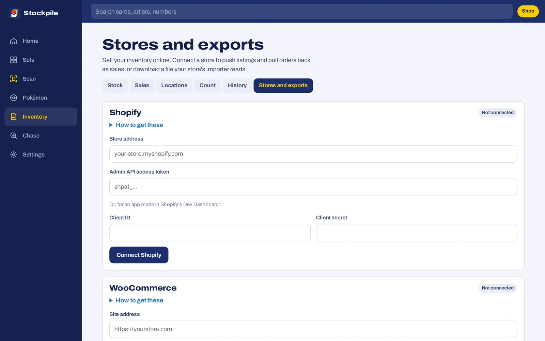Click the WooCommerce section heading
The image size is (545, 341).
[x=143, y=288]
